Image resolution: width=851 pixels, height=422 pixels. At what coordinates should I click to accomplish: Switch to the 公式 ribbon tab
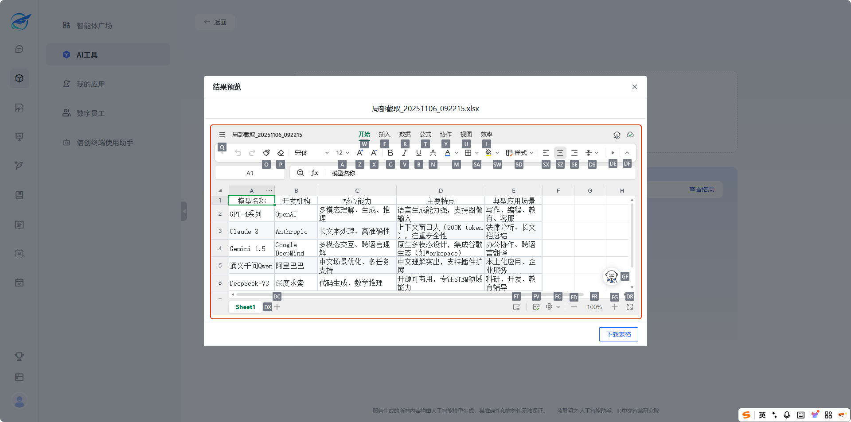click(x=425, y=134)
